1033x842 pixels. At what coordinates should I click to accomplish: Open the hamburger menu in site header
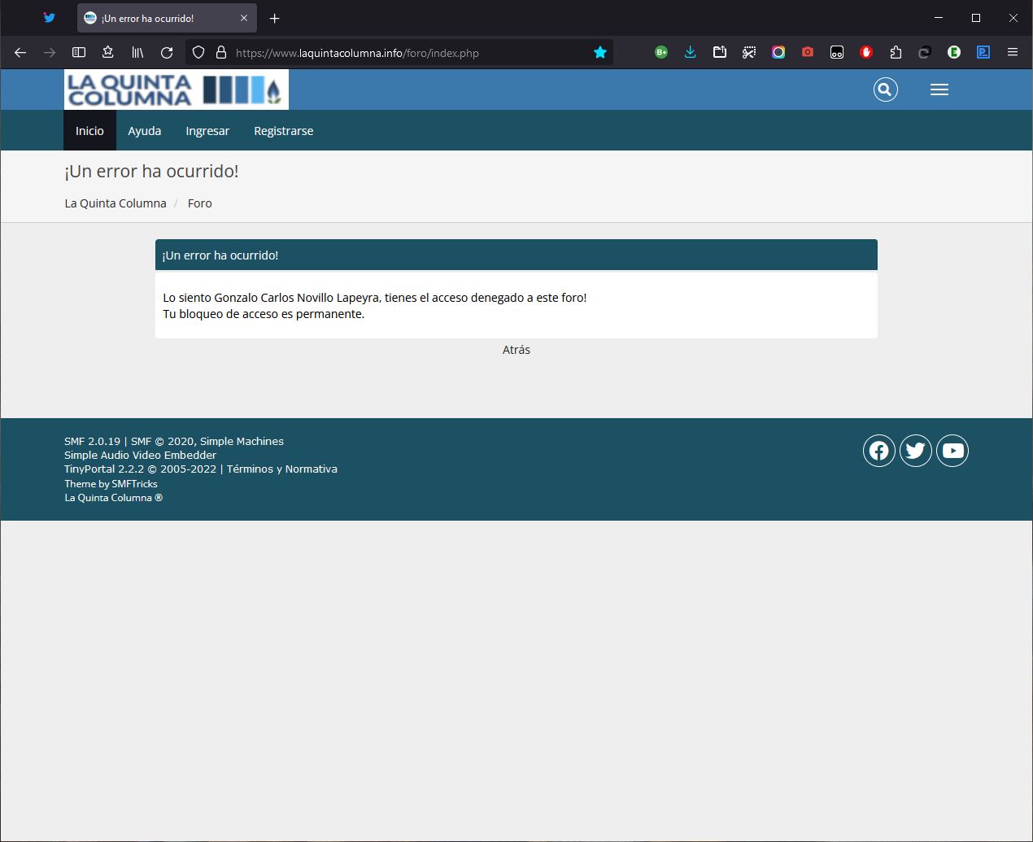pyautogui.click(x=939, y=89)
